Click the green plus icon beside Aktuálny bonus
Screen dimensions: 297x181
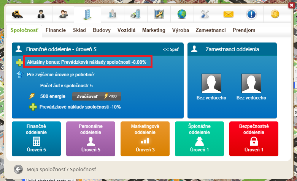(19, 63)
